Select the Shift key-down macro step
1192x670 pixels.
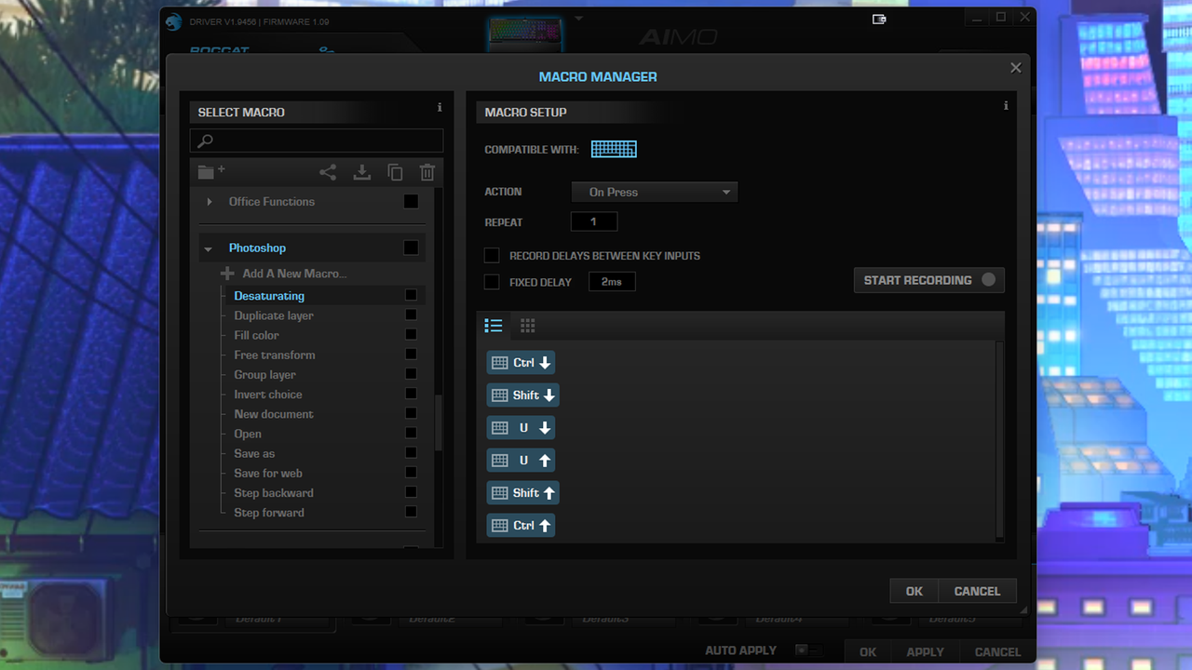click(522, 395)
